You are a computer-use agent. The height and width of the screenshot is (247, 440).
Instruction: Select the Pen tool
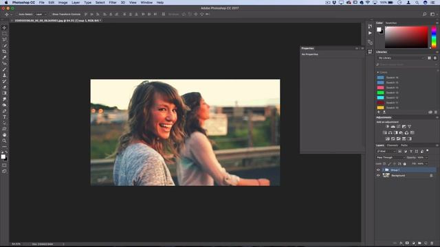point(4,111)
